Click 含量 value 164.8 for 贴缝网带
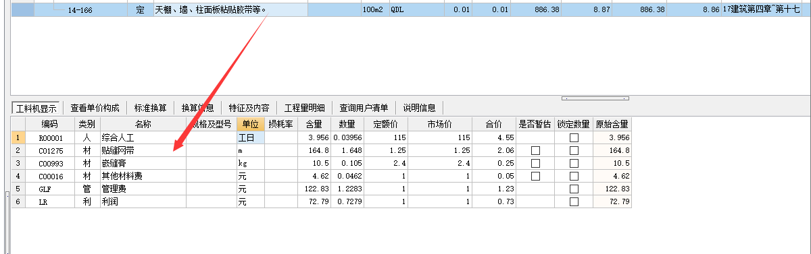The image size is (811, 254). [x=314, y=150]
